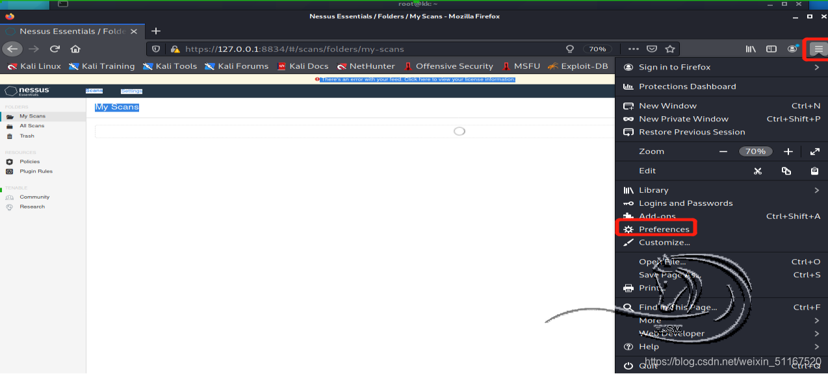Click the Nessus logo
This screenshot has height=374, width=828.
(27, 91)
